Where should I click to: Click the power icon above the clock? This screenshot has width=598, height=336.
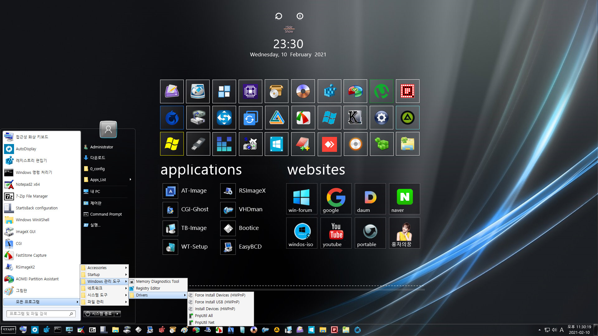[x=300, y=16]
